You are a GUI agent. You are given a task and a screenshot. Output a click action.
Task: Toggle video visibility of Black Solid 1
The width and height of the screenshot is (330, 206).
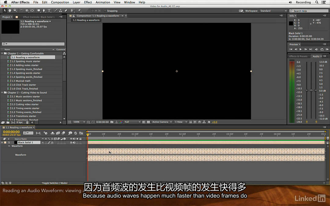pos(71,143)
